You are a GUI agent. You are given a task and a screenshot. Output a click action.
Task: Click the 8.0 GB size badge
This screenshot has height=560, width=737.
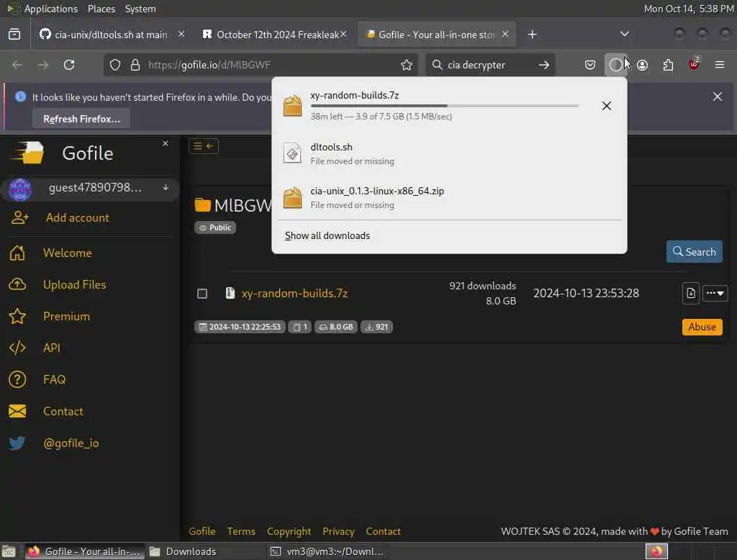[x=336, y=327]
